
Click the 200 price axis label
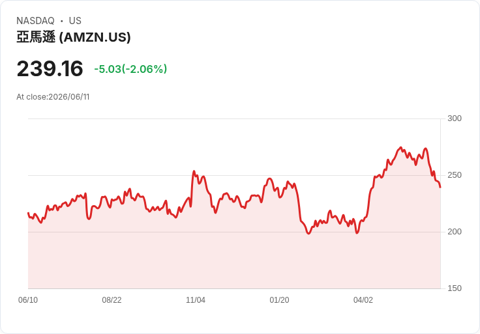[x=455, y=232]
